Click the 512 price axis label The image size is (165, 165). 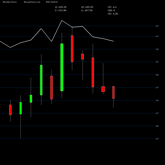tap(157, 100)
